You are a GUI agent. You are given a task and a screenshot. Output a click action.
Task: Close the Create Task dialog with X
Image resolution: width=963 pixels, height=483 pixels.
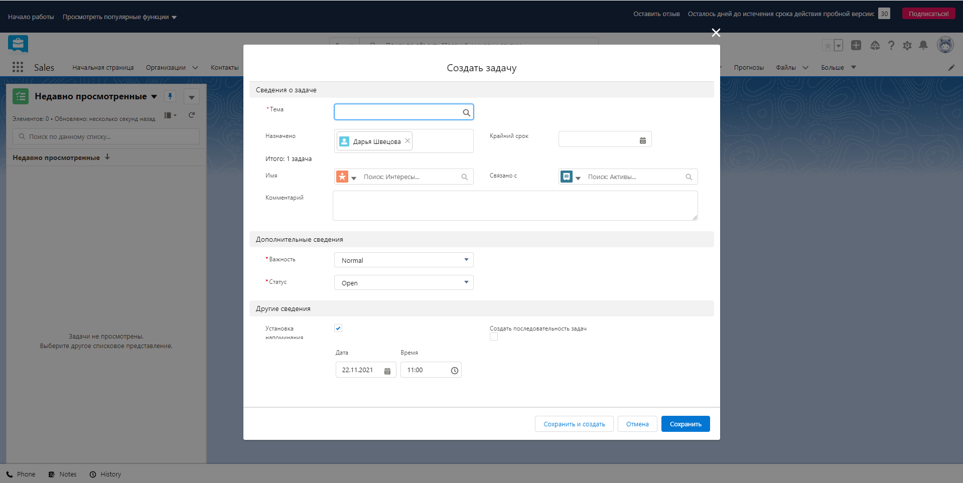point(716,33)
